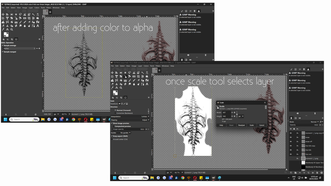Open File menu in rear GIMP window
The height and width of the screenshot is (186, 331).
(3, 8)
